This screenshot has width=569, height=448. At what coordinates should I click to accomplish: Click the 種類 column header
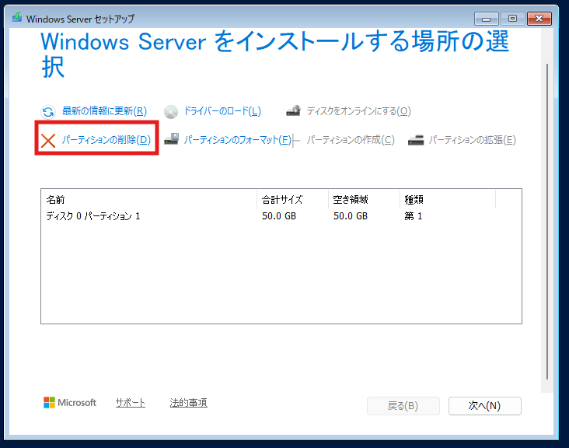click(x=448, y=199)
